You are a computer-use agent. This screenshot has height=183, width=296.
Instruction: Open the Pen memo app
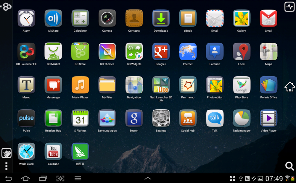pos(188,85)
